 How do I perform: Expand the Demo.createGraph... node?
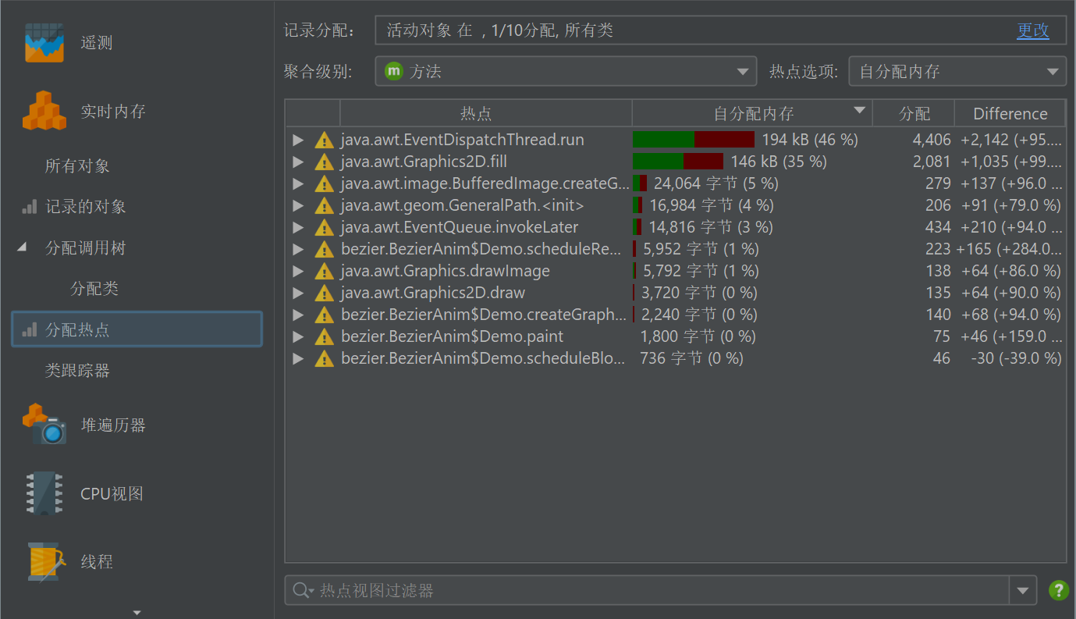pos(297,315)
